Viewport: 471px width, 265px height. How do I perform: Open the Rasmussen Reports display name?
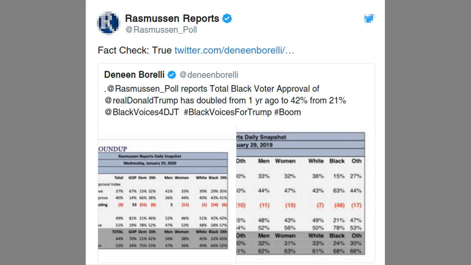coord(172,18)
